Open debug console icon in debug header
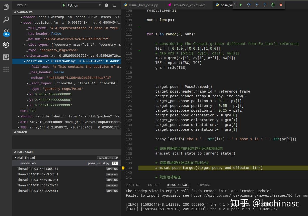Image resolution: width=308 pixels, height=216 pixels. 114,5
